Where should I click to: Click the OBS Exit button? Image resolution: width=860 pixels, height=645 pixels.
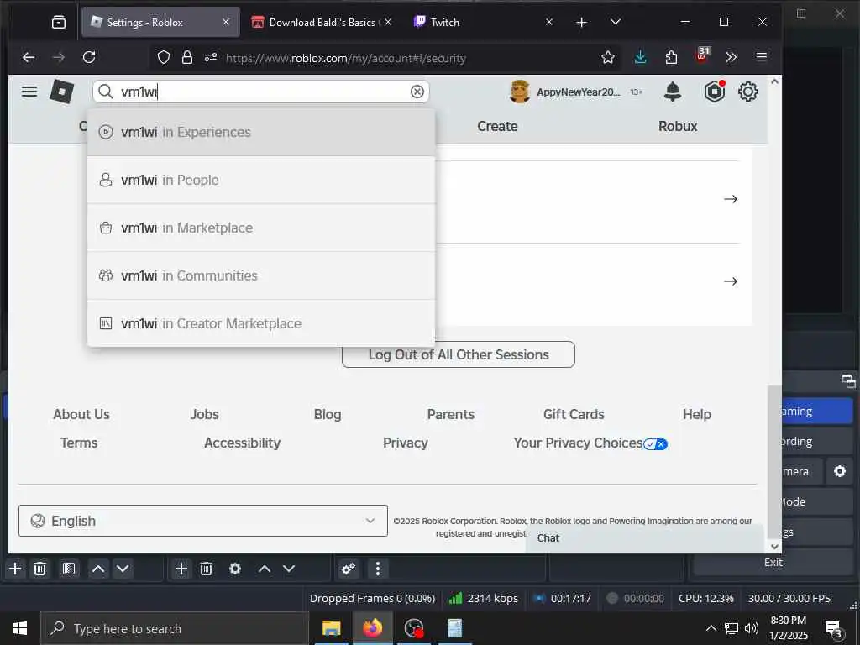point(773,563)
